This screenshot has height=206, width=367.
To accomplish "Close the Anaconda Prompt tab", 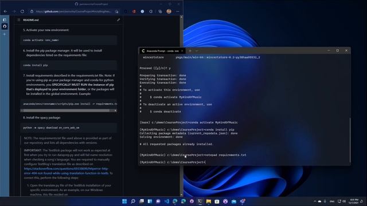I will coord(182,51).
